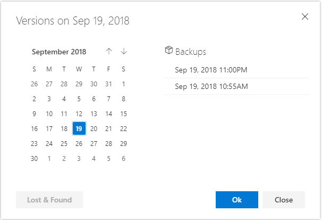Go to previous month with up arrow

pos(109,51)
